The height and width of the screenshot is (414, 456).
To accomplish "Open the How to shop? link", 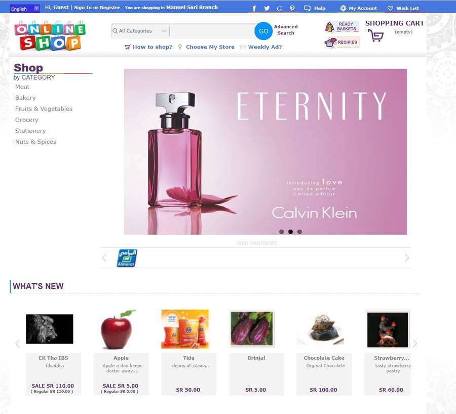I will (153, 47).
